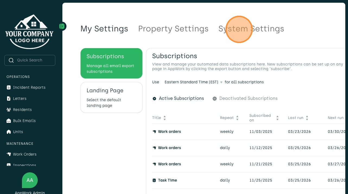The height and width of the screenshot is (194, 348).
Task: Click the Bulk Emails envelope icon
Action: [9, 121]
